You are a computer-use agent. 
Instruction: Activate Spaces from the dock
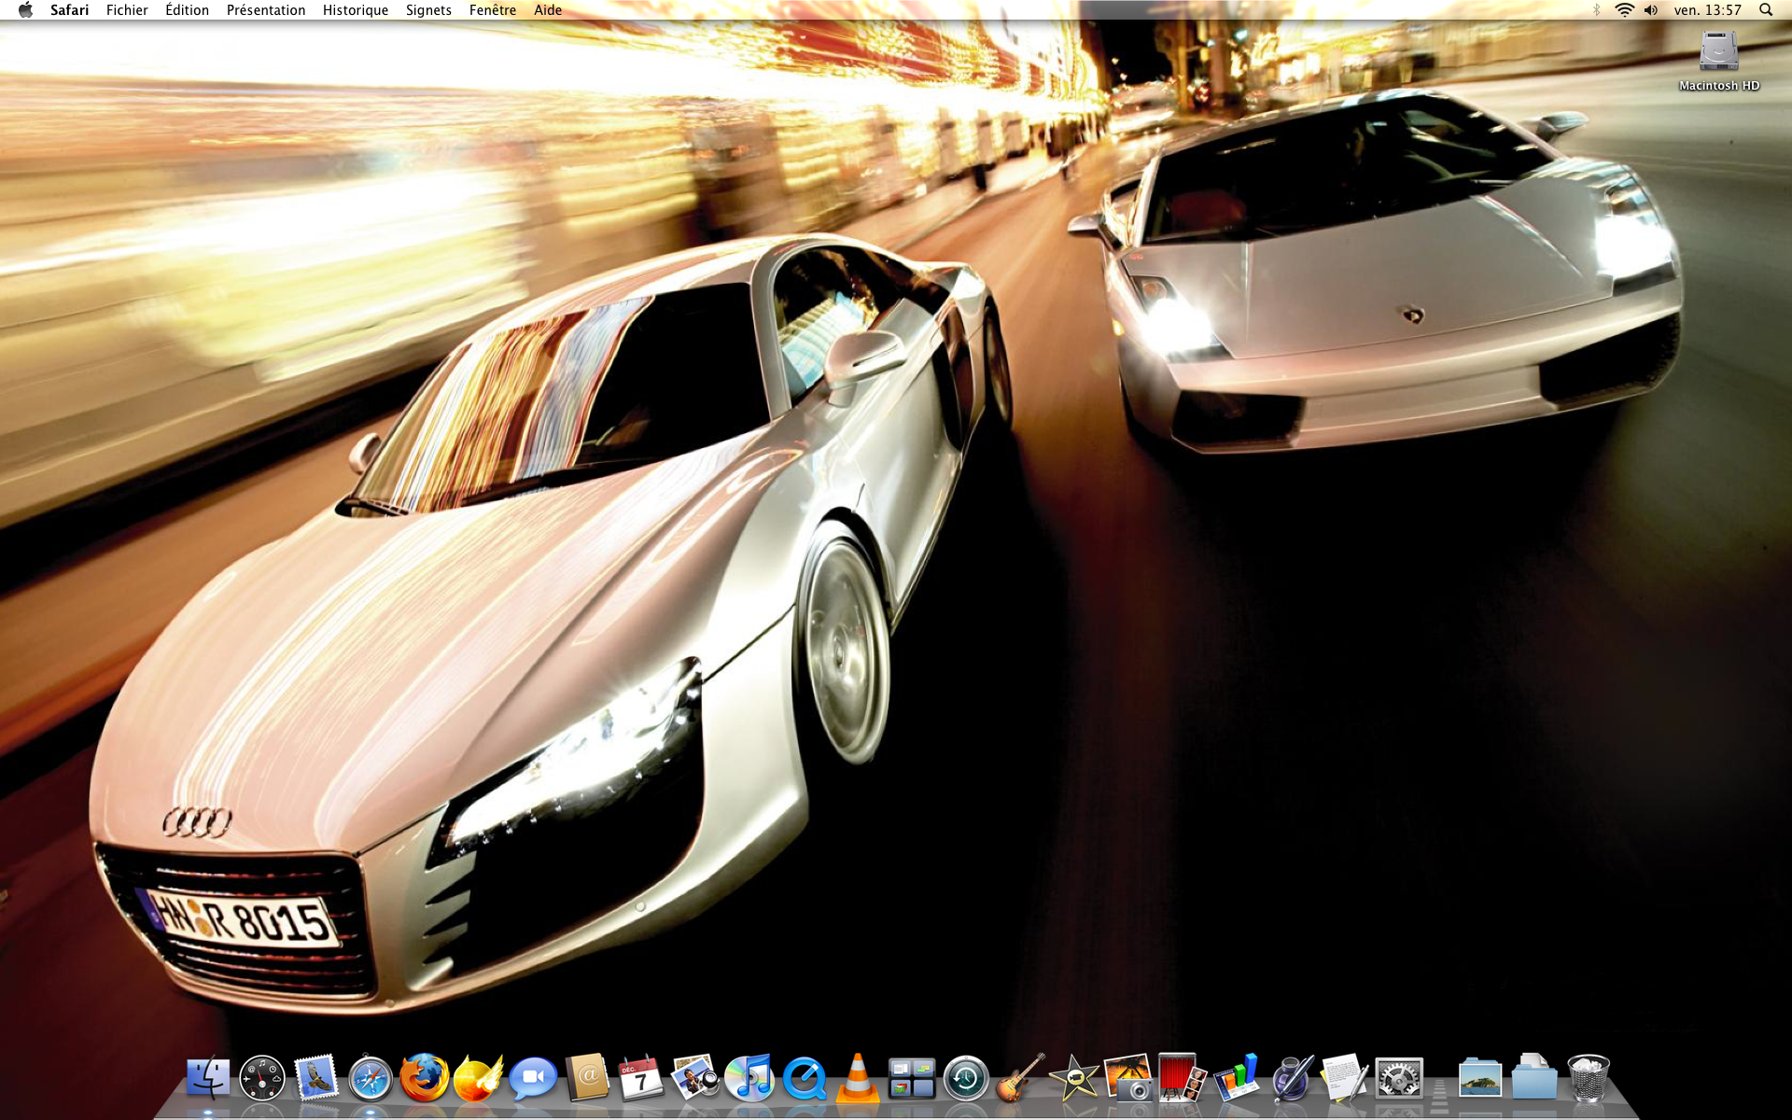click(x=912, y=1078)
